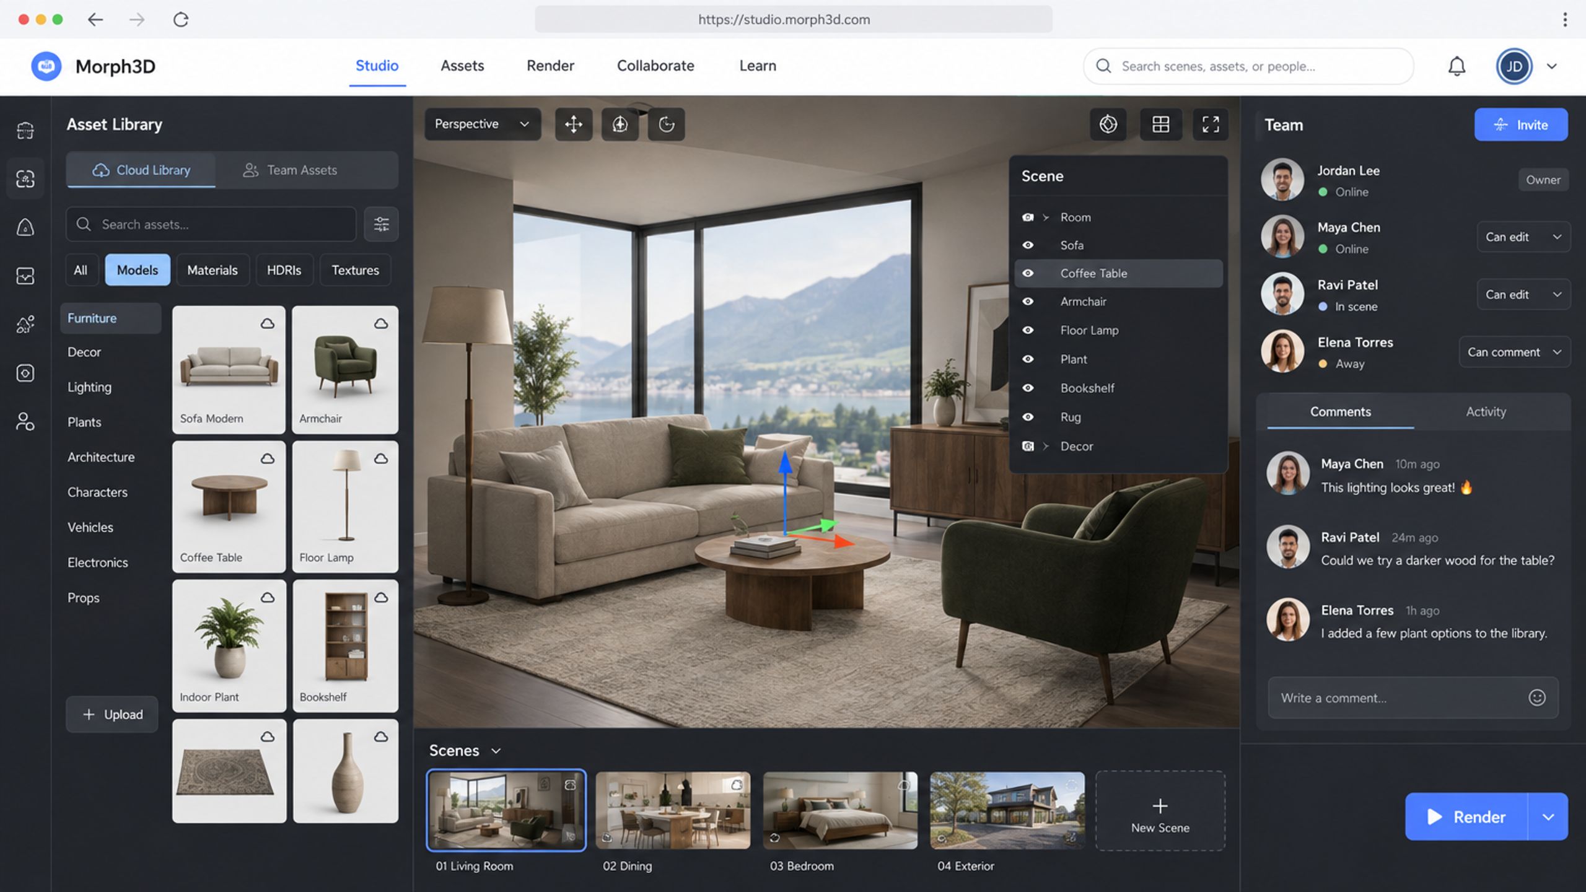Viewport: 1586px width, 892px height.
Task: Click the reset/history icon beside rotate tool
Action: tap(666, 125)
